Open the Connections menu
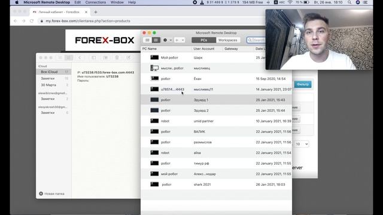The width and height of the screenshot is (383, 215). pyautogui.click(x=96, y=2)
